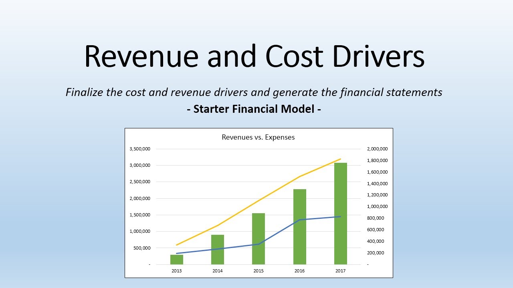Select the 'Starter Financial Model' text

click(x=254, y=108)
